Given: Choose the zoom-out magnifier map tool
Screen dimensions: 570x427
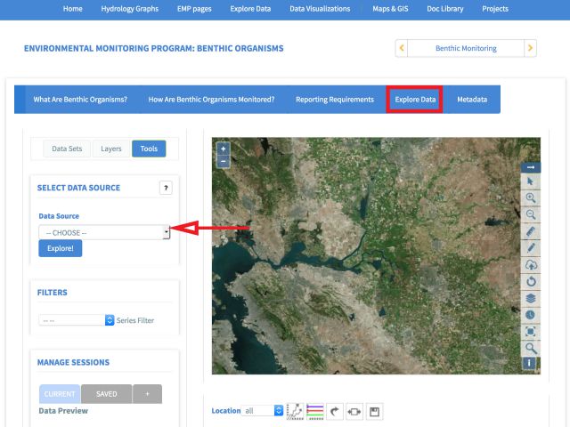Looking at the screenshot, I should pos(531,214).
